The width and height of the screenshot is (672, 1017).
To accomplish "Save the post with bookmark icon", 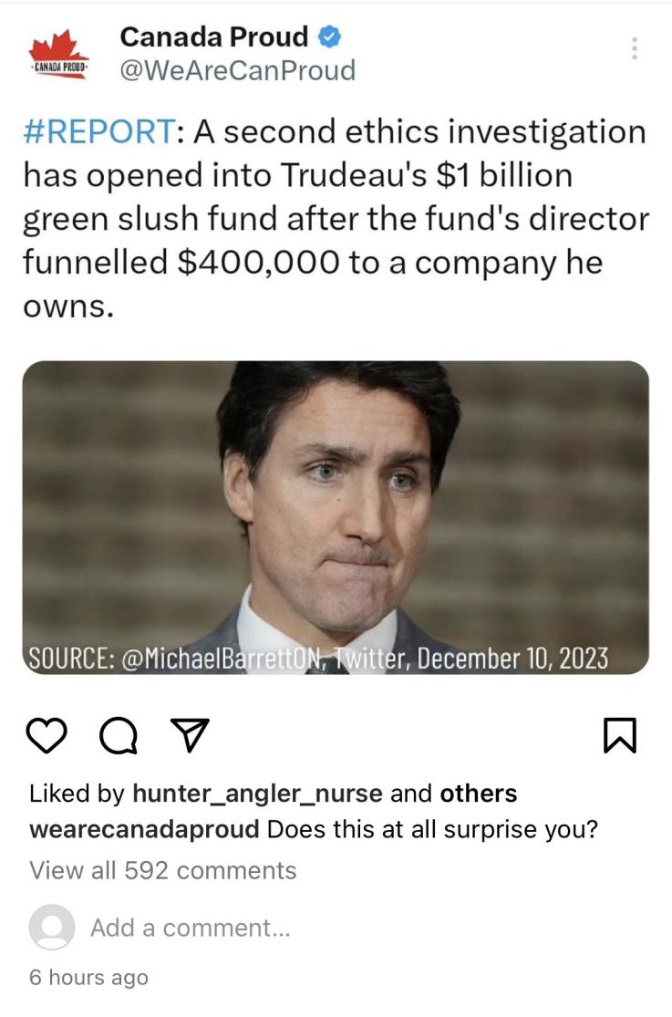I will [x=621, y=735].
